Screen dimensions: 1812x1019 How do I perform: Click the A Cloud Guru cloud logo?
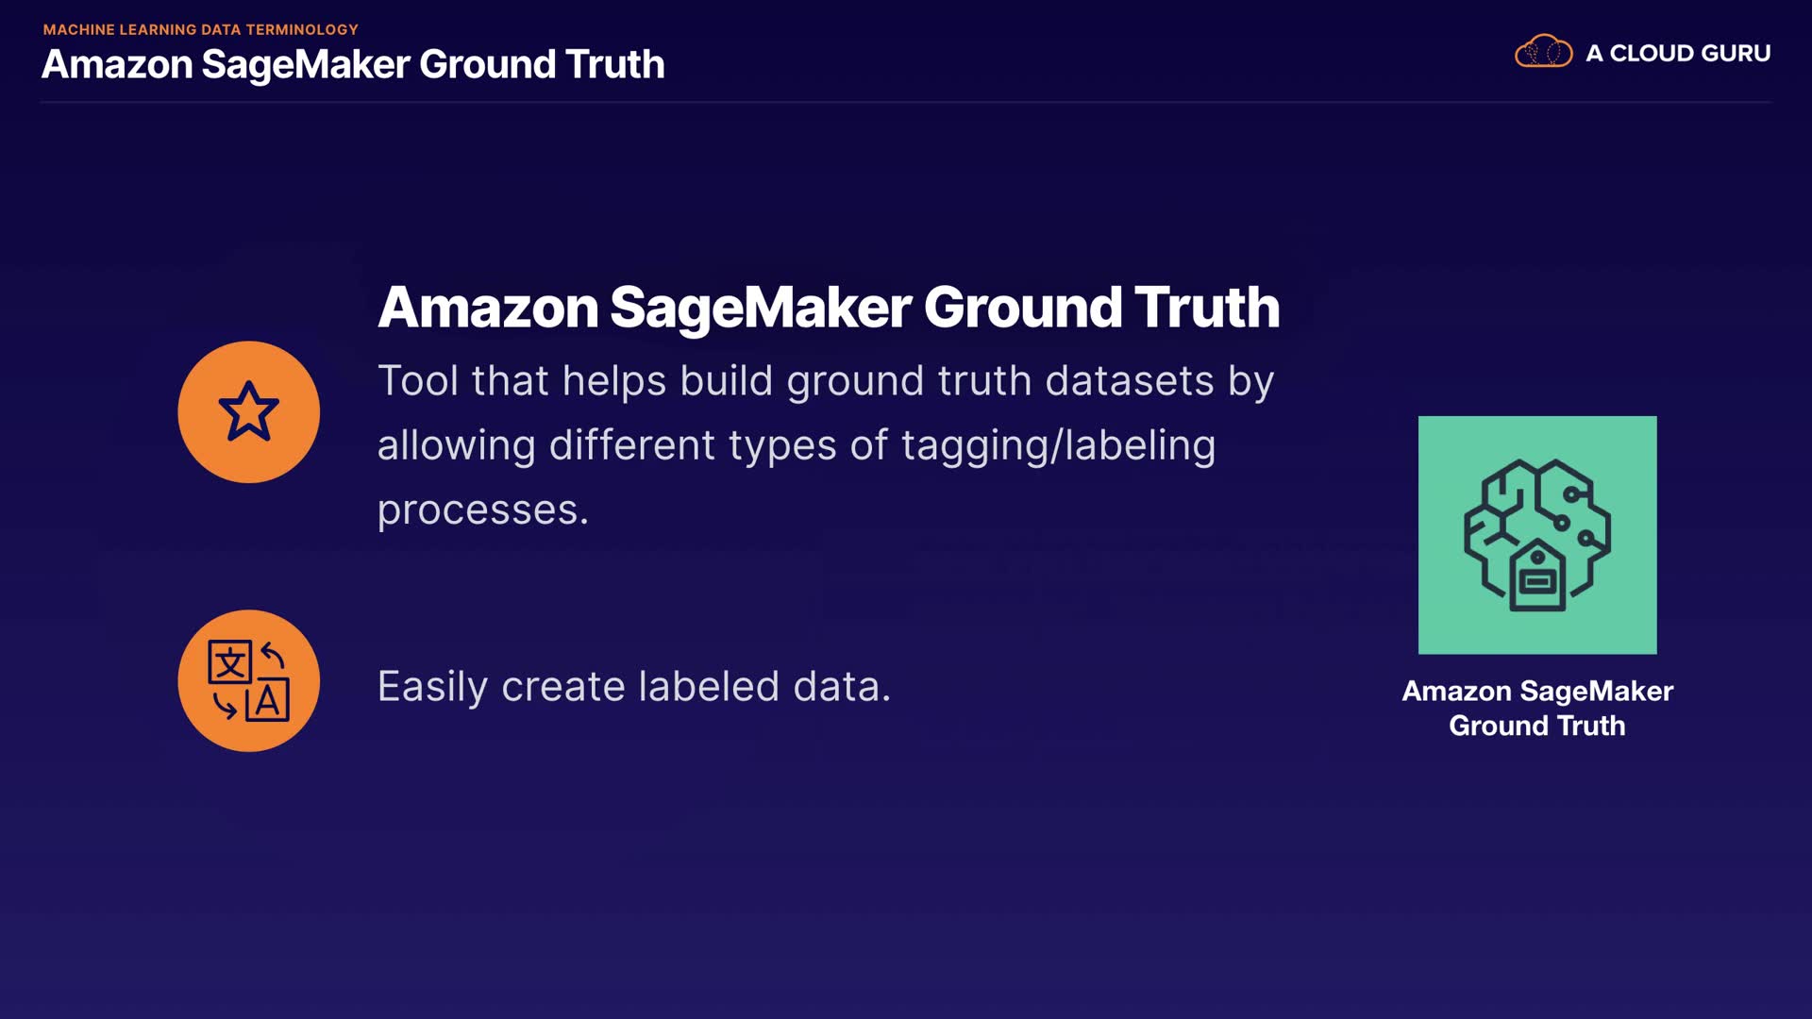point(1543,52)
